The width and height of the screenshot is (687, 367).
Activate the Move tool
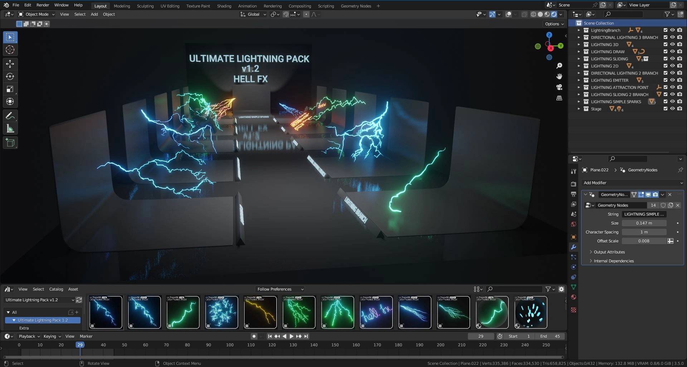(10, 64)
